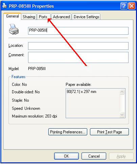137x164 pixels.
Task: Open the Device Settings tab
Action: click(x=86, y=17)
